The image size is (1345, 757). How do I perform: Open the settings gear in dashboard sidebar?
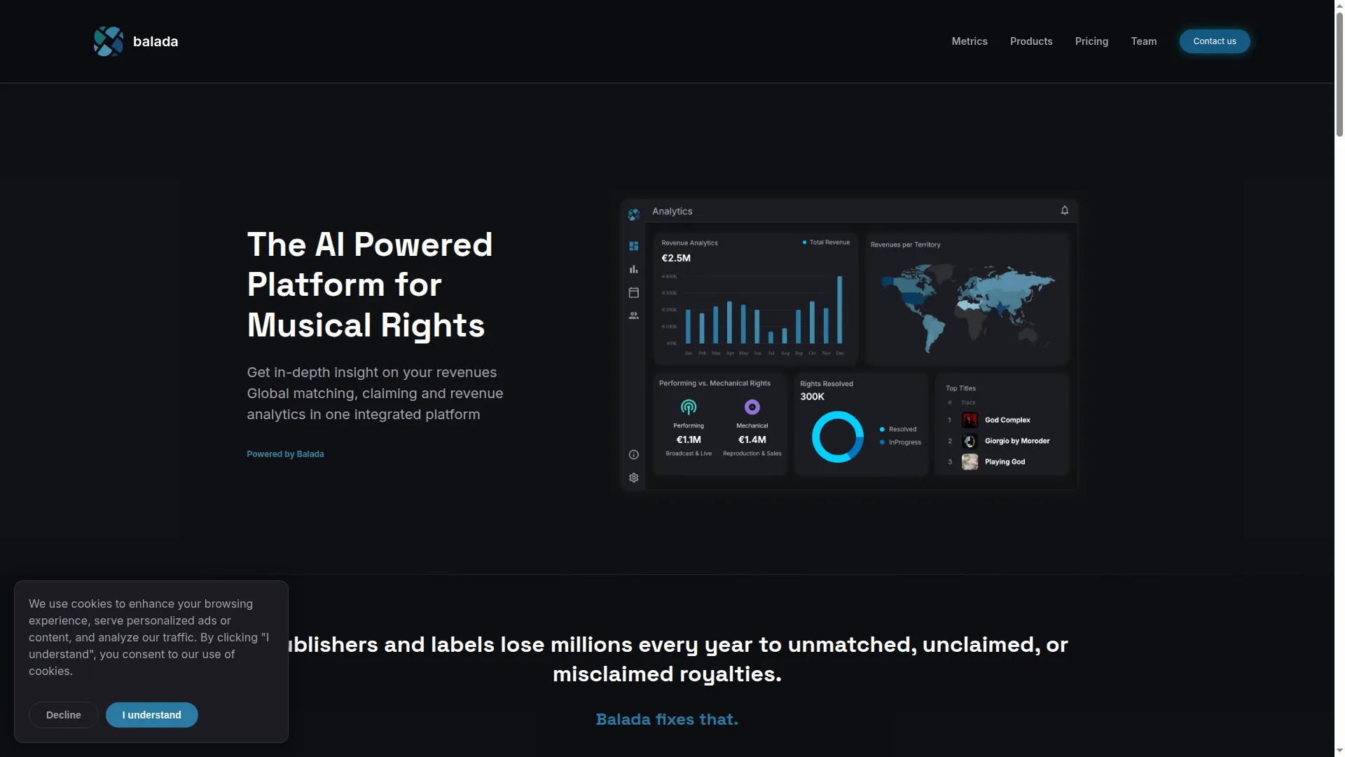[x=634, y=478]
